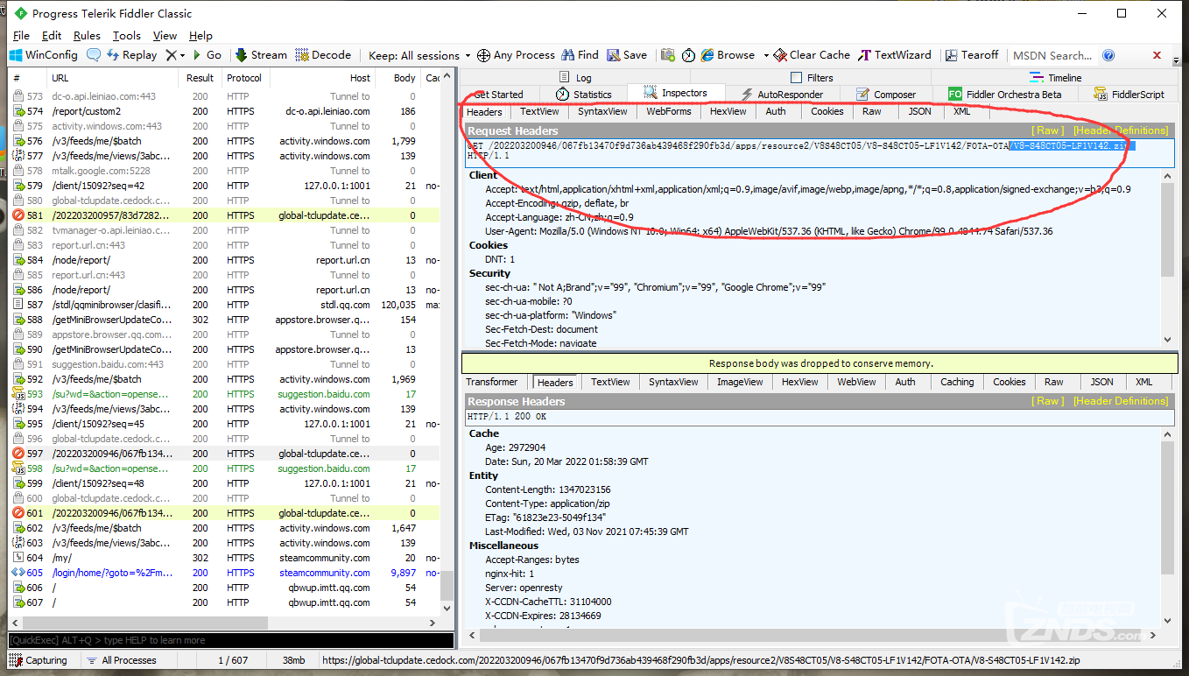Click the icon of session 605 row
The height and width of the screenshot is (676, 1189).
coord(19,573)
